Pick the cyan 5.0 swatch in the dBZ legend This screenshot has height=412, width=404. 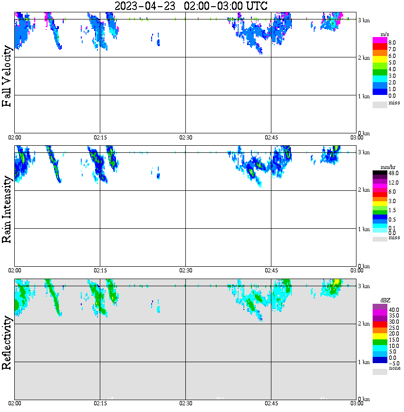[x=380, y=348]
